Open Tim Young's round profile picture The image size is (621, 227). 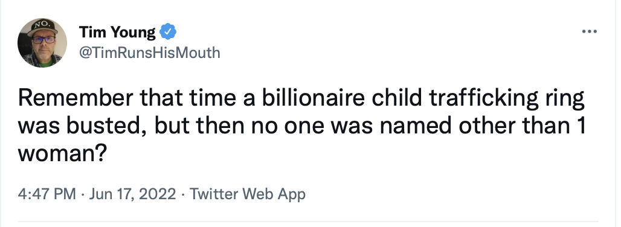pyautogui.click(x=42, y=43)
